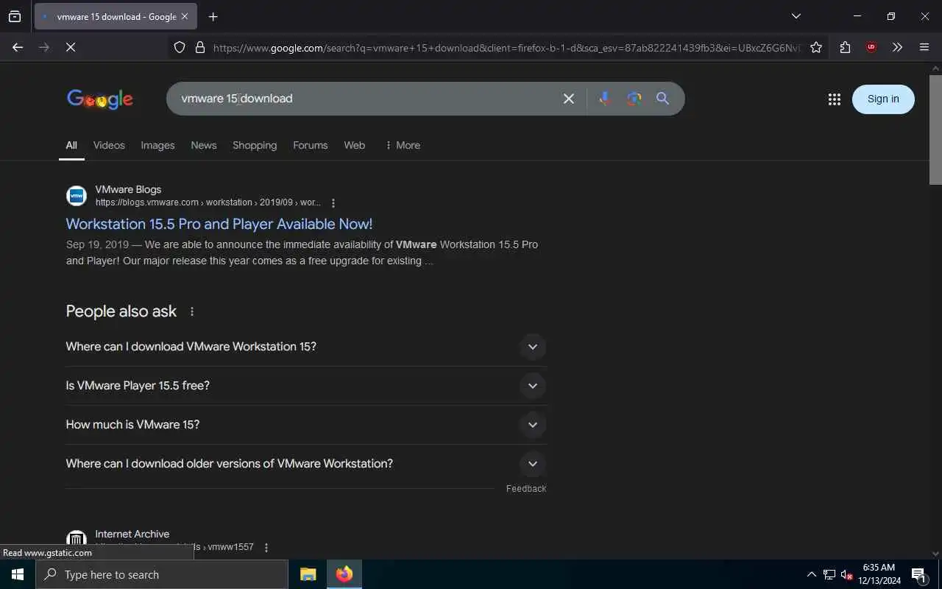Viewport: 942px width, 589px height.
Task: Click the VMware Blogs favicon
Action: 77,196
